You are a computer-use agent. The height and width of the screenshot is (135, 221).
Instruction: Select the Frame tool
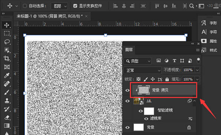coord(7,67)
